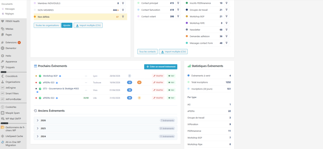Screen dimensions: 323x149
Task: Click the export icon for Demandes adhésion
Action: point(226,36)
